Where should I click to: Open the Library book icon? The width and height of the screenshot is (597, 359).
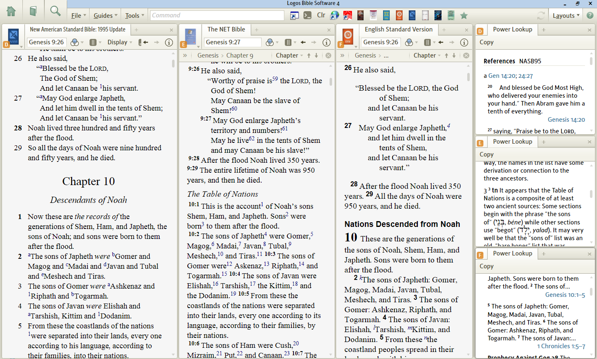pyautogui.click(x=33, y=11)
